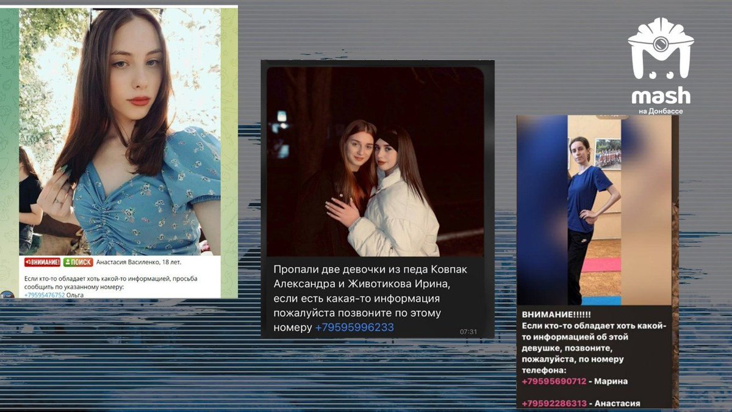Call Марина's number +79595690712
This screenshot has height=412, width=732.
pos(554,381)
